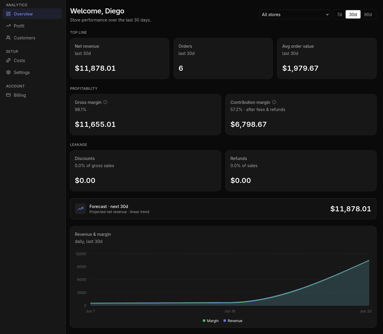Click the Costs coins icon
Screen dimensions: 383x334
(x=8, y=60)
